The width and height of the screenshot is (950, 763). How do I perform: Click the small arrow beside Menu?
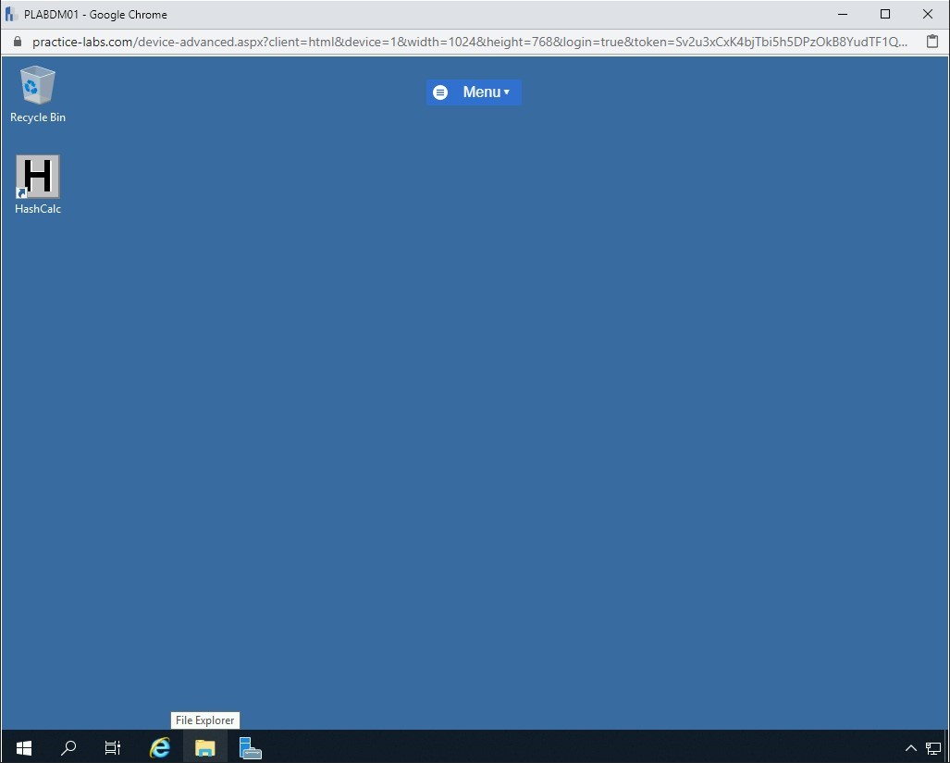tap(507, 92)
